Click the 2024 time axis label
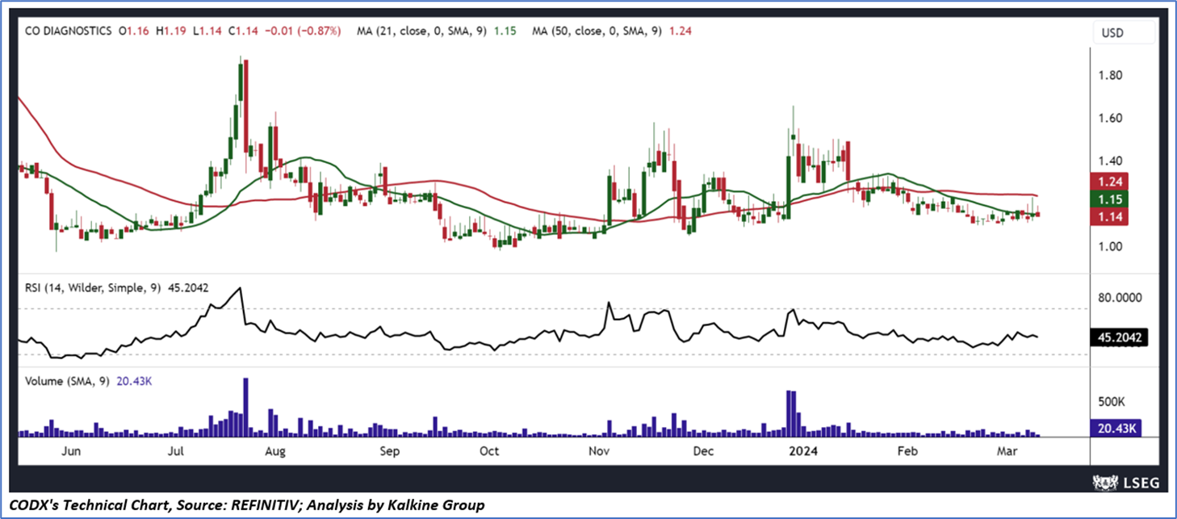1177x519 pixels. pos(802,451)
